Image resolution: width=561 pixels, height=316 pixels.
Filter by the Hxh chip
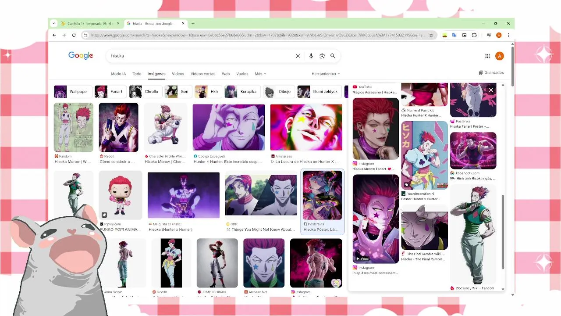208,91
